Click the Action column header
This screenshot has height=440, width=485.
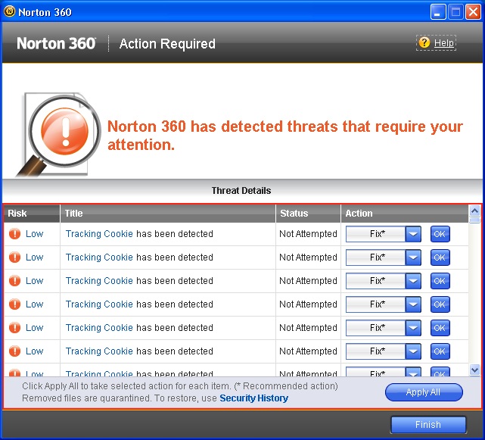pos(405,214)
